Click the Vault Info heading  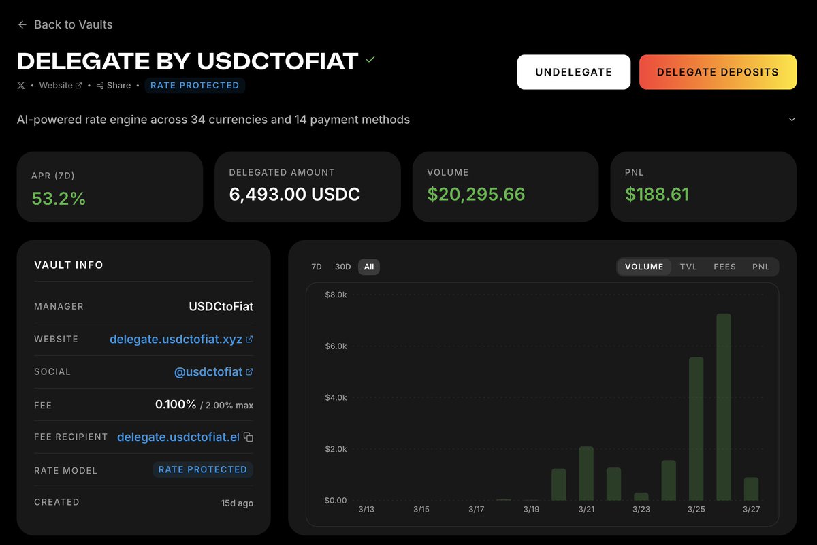(x=69, y=265)
